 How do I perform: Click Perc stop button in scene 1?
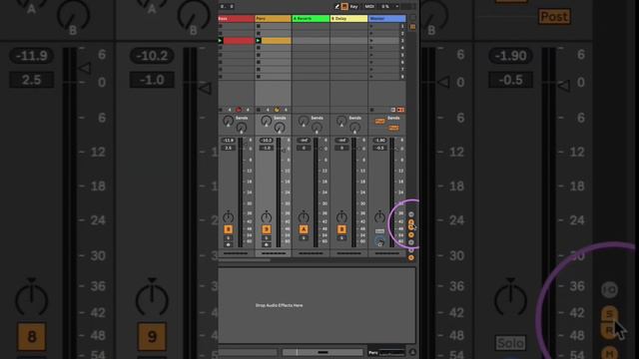259,27
